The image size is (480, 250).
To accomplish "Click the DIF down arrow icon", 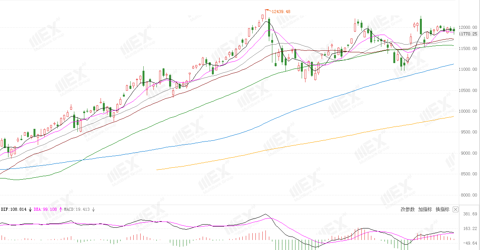I will [30, 210].
